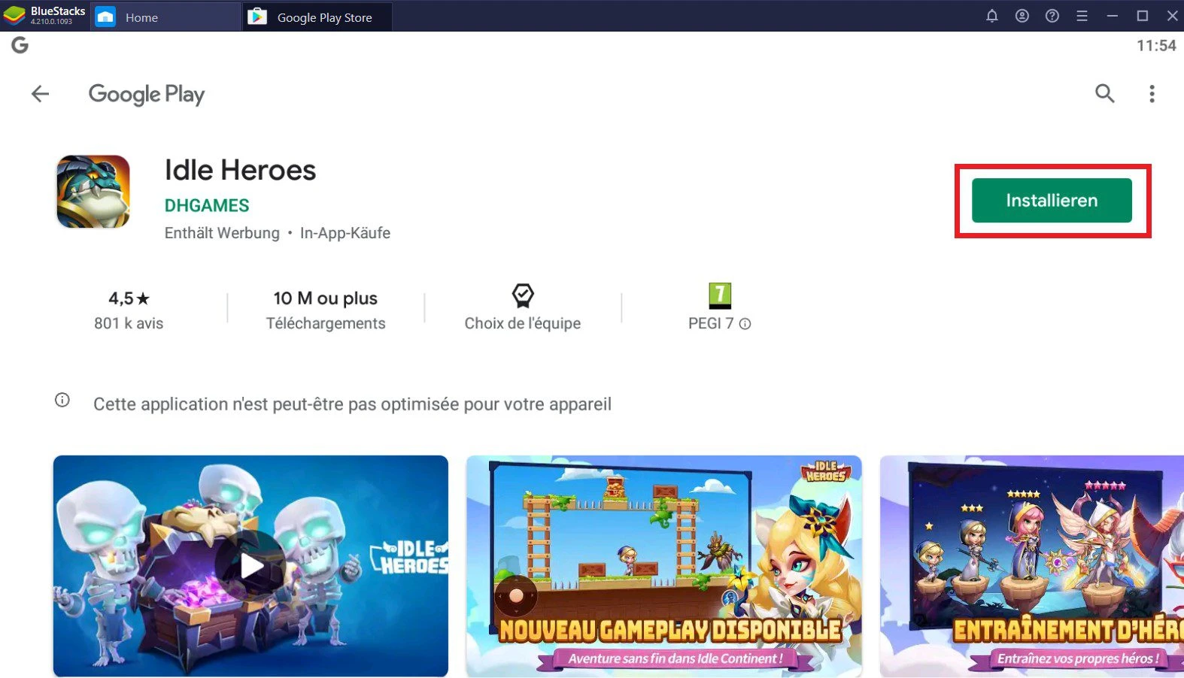Viewport: 1184px width, 678px height.
Task: Click the '801 k avis' review count
Action: tap(129, 323)
